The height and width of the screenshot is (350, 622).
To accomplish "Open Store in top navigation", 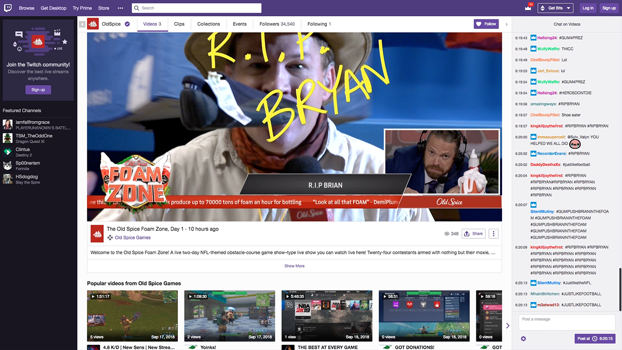I will click(104, 8).
